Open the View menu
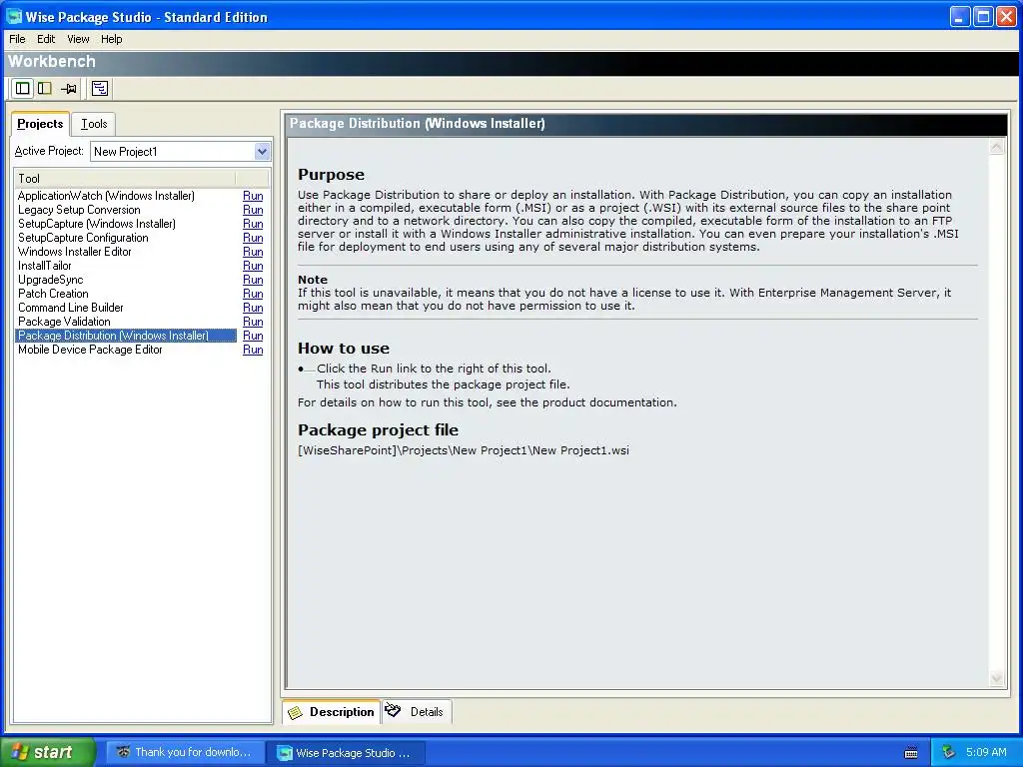Screen dimensions: 1023x767 coord(78,39)
